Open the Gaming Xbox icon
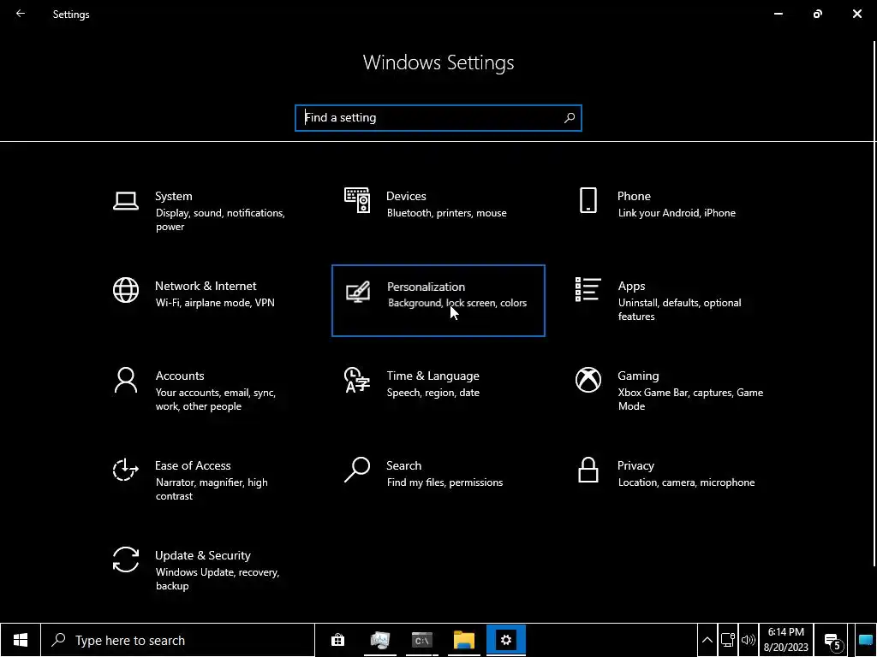The image size is (877, 657). pyautogui.click(x=588, y=380)
